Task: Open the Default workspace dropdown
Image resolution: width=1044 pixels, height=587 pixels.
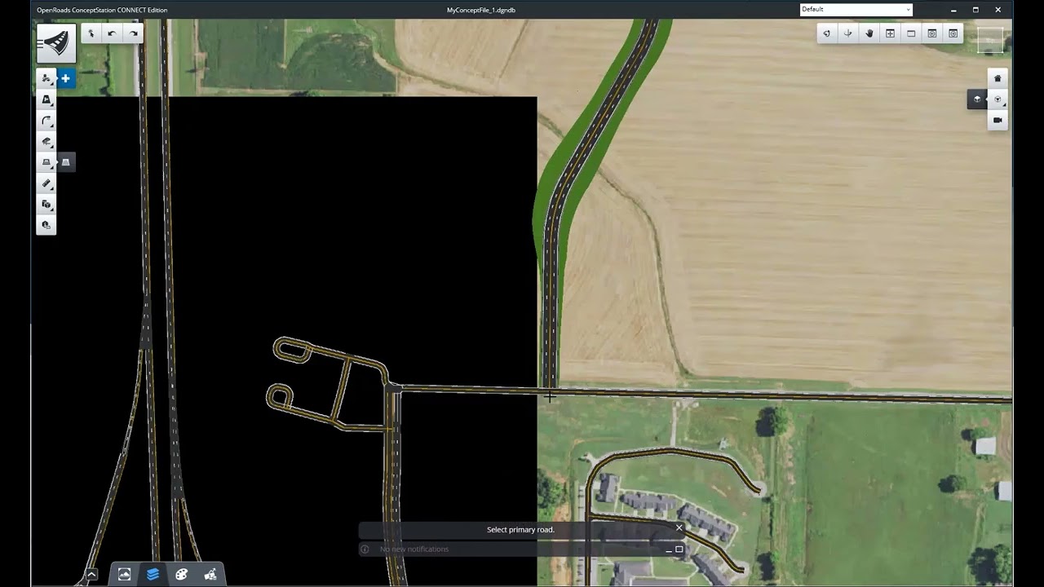Action: pos(856,9)
